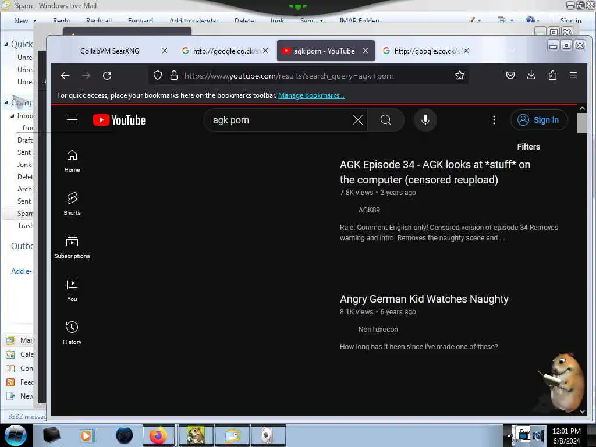
Task: Close the CollabVM SearXNG tab
Action: 165,51
